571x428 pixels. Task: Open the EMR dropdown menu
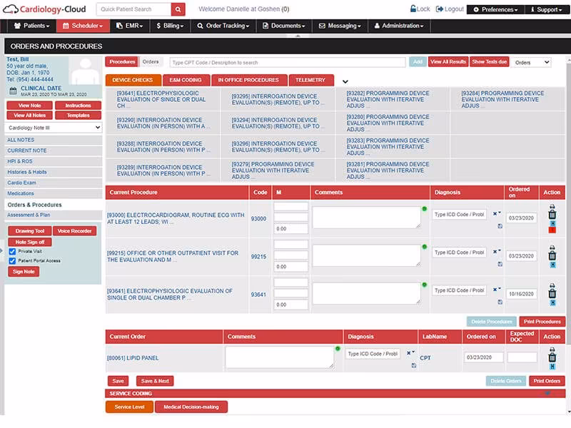(130, 26)
